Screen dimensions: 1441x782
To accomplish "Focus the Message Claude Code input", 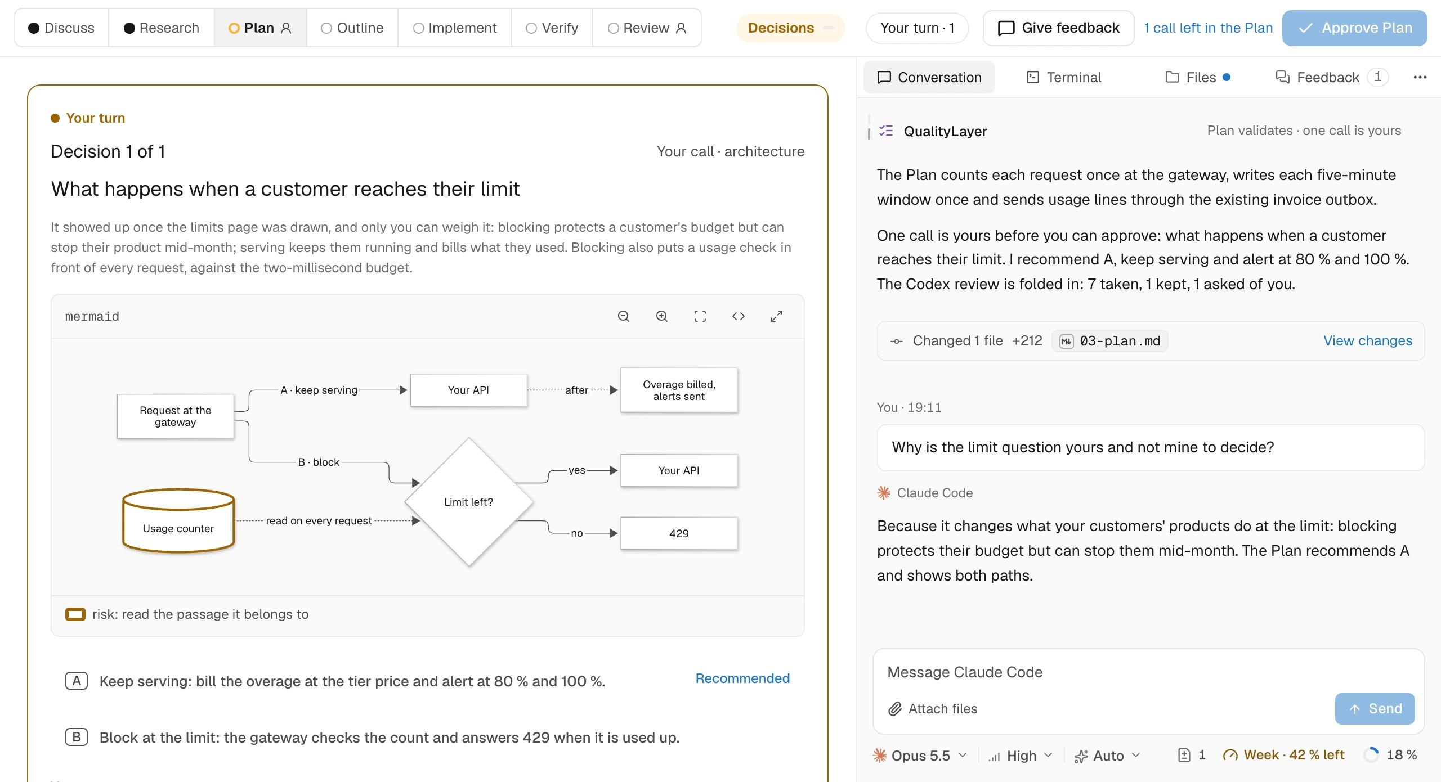I will (x=1148, y=672).
